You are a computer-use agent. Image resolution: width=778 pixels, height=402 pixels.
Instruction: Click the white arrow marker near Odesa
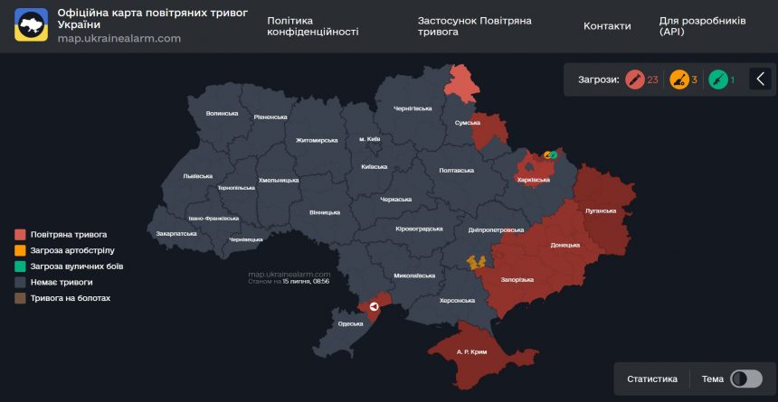374,307
